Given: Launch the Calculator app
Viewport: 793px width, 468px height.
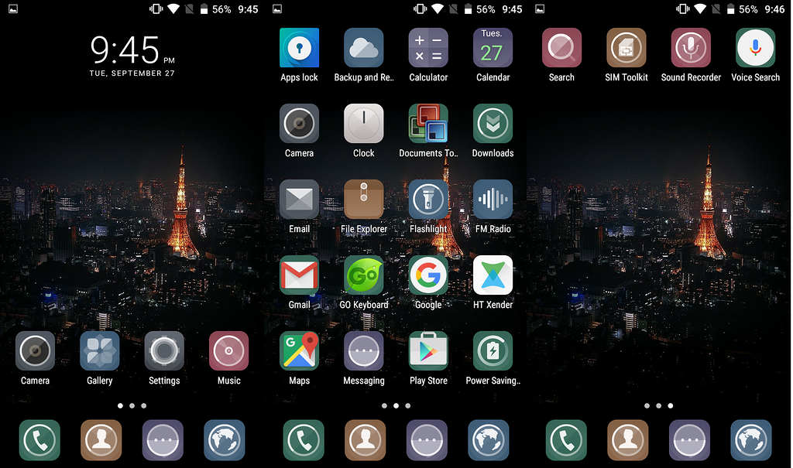Looking at the screenshot, I should click(x=428, y=48).
